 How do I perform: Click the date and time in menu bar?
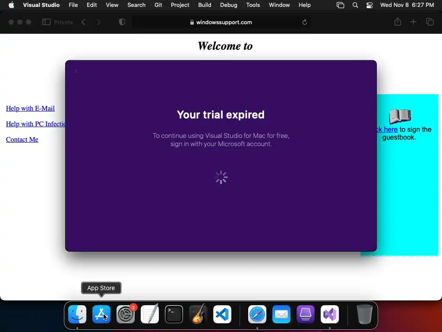[x=407, y=5]
